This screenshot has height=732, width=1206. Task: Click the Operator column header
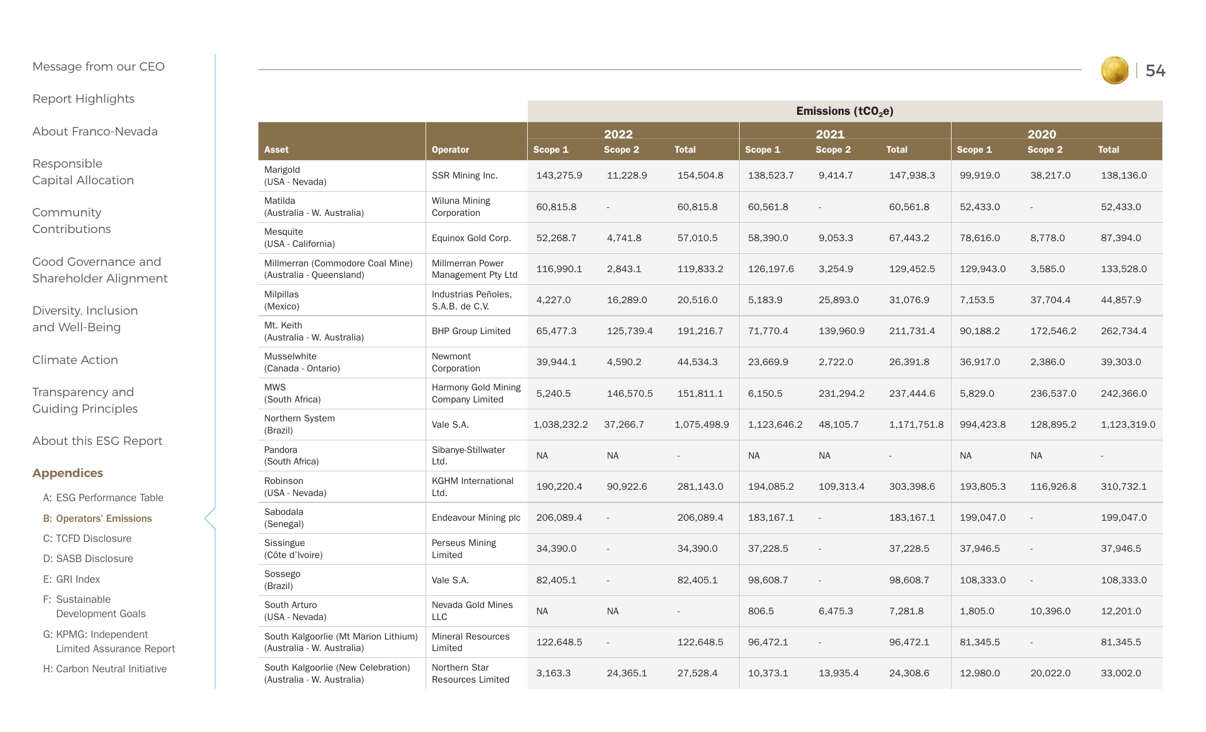(x=450, y=149)
